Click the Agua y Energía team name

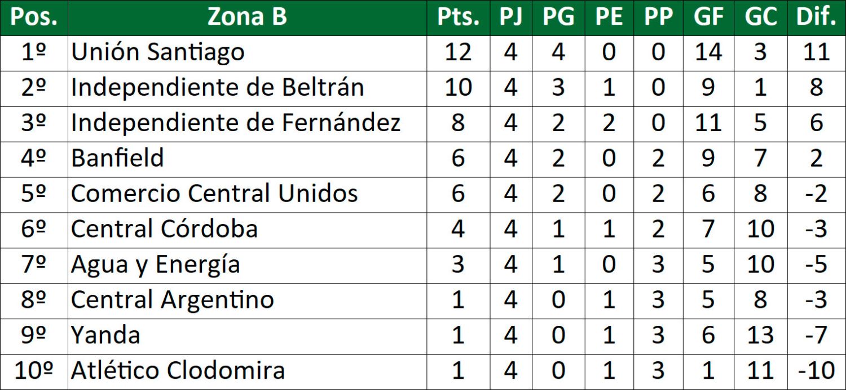pyautogui.click(x=156, y=266)
